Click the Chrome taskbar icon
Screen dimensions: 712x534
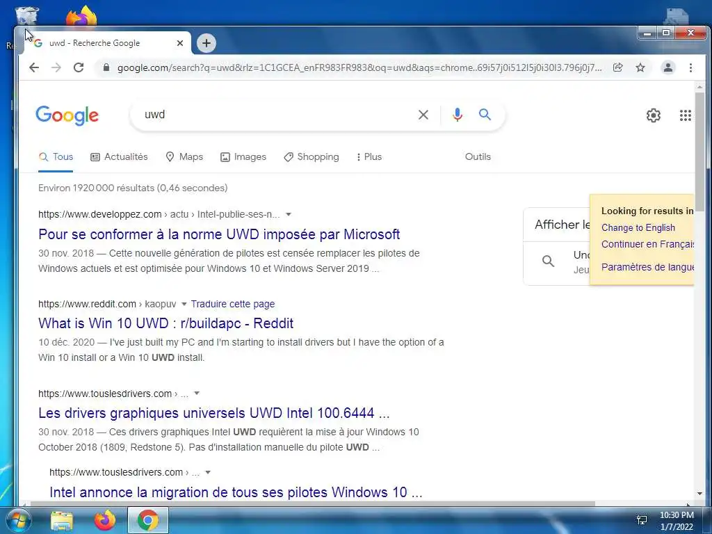pyautogui.click(x=148, y=520)
